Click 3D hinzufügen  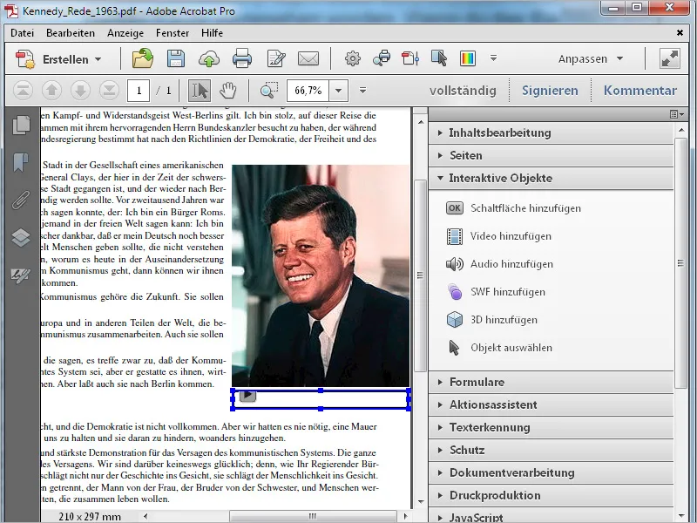491,320
